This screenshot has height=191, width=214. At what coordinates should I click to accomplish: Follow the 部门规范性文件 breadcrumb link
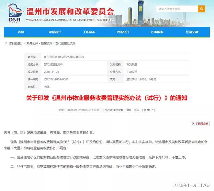coord(66,44)
